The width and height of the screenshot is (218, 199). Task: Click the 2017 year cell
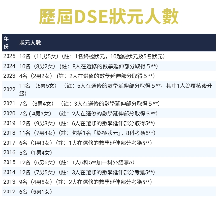tap(10, 143)
